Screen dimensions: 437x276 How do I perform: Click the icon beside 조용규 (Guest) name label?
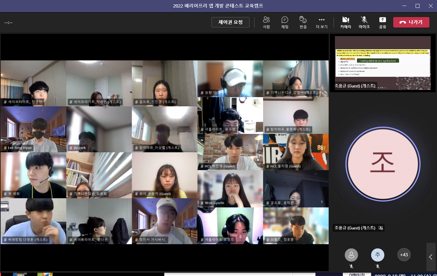coord(381,228)
